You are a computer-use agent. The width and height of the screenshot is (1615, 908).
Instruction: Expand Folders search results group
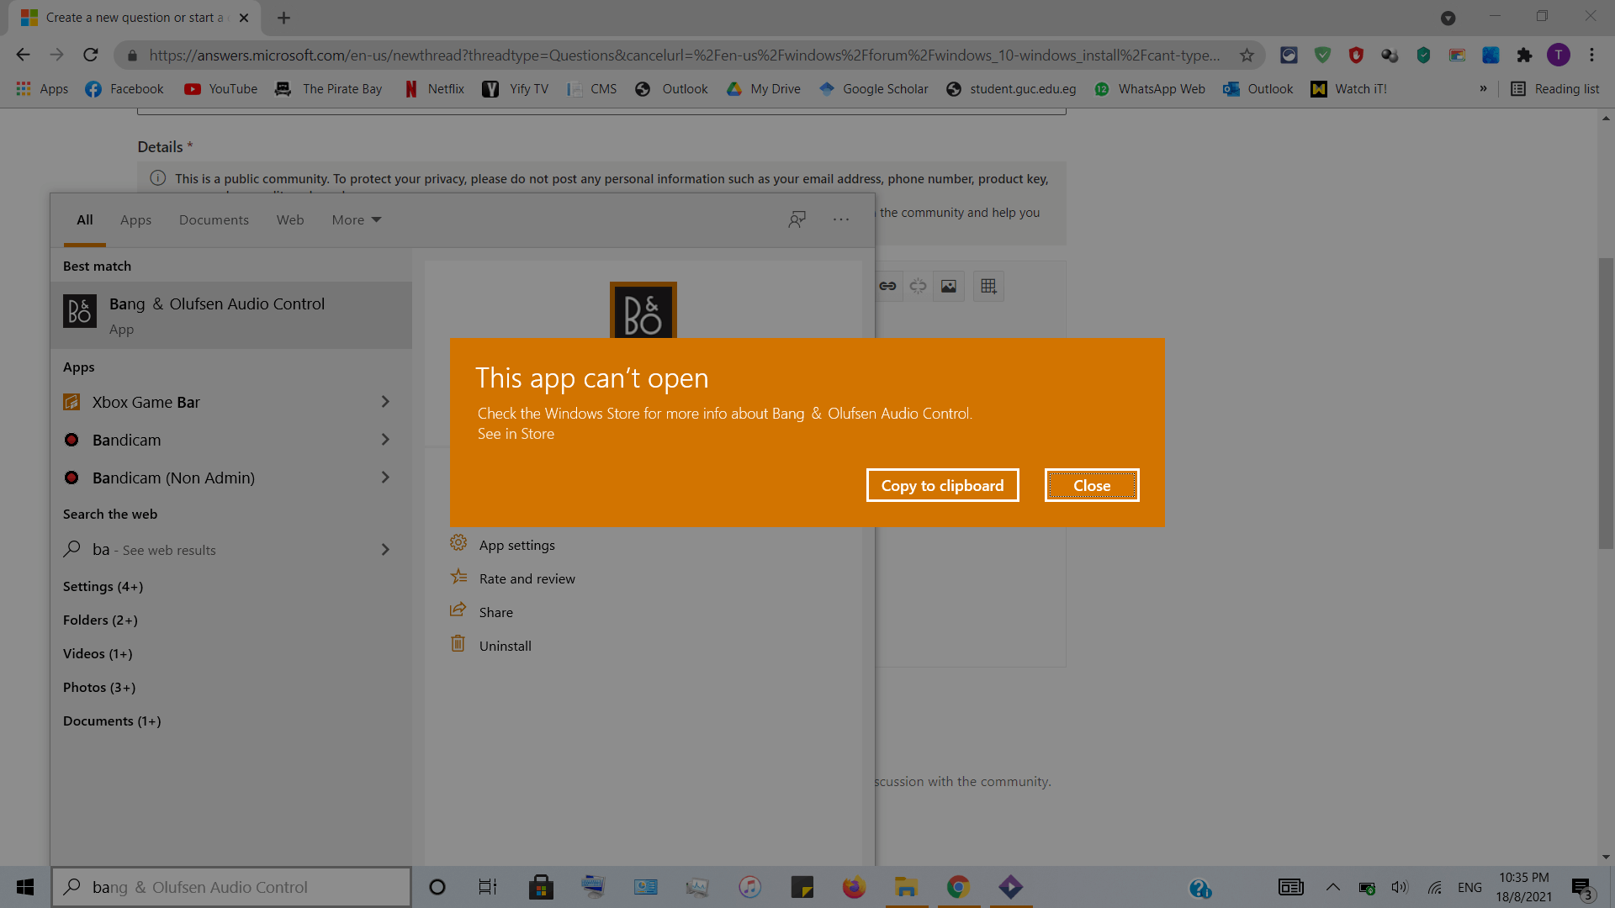coord(101,620)
